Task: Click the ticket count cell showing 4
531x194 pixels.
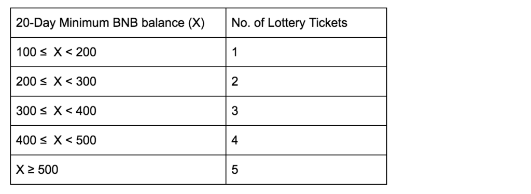Action: (x=306, y=140)
